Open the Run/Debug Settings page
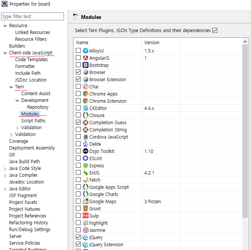The height and width of the screenshot is (250, 251). tap(30, 229)
